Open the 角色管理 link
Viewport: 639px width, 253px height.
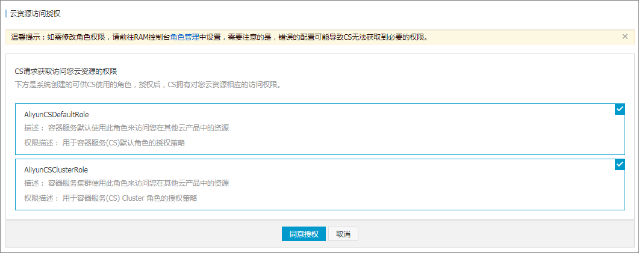point(185,37)
